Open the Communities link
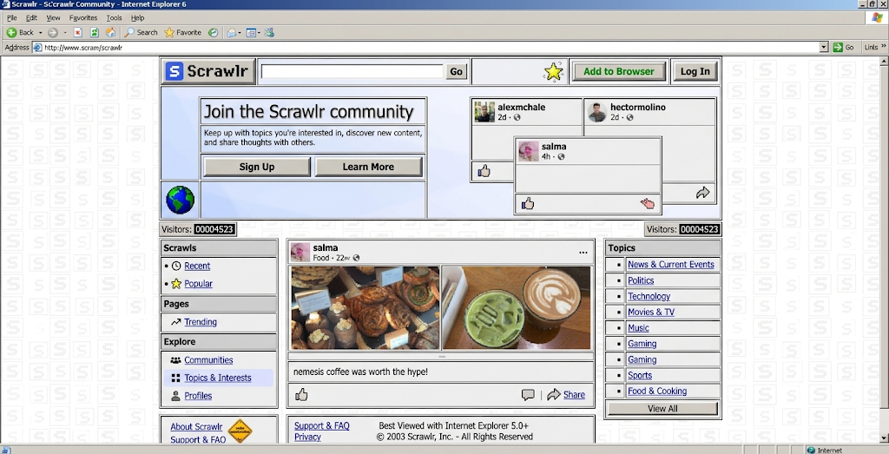 (x=208, y=360)
